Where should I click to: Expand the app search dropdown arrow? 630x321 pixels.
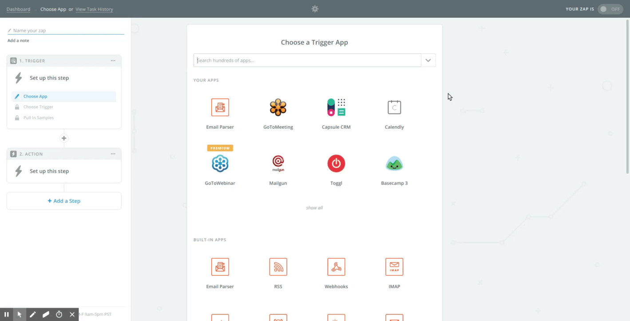[428, 60]
